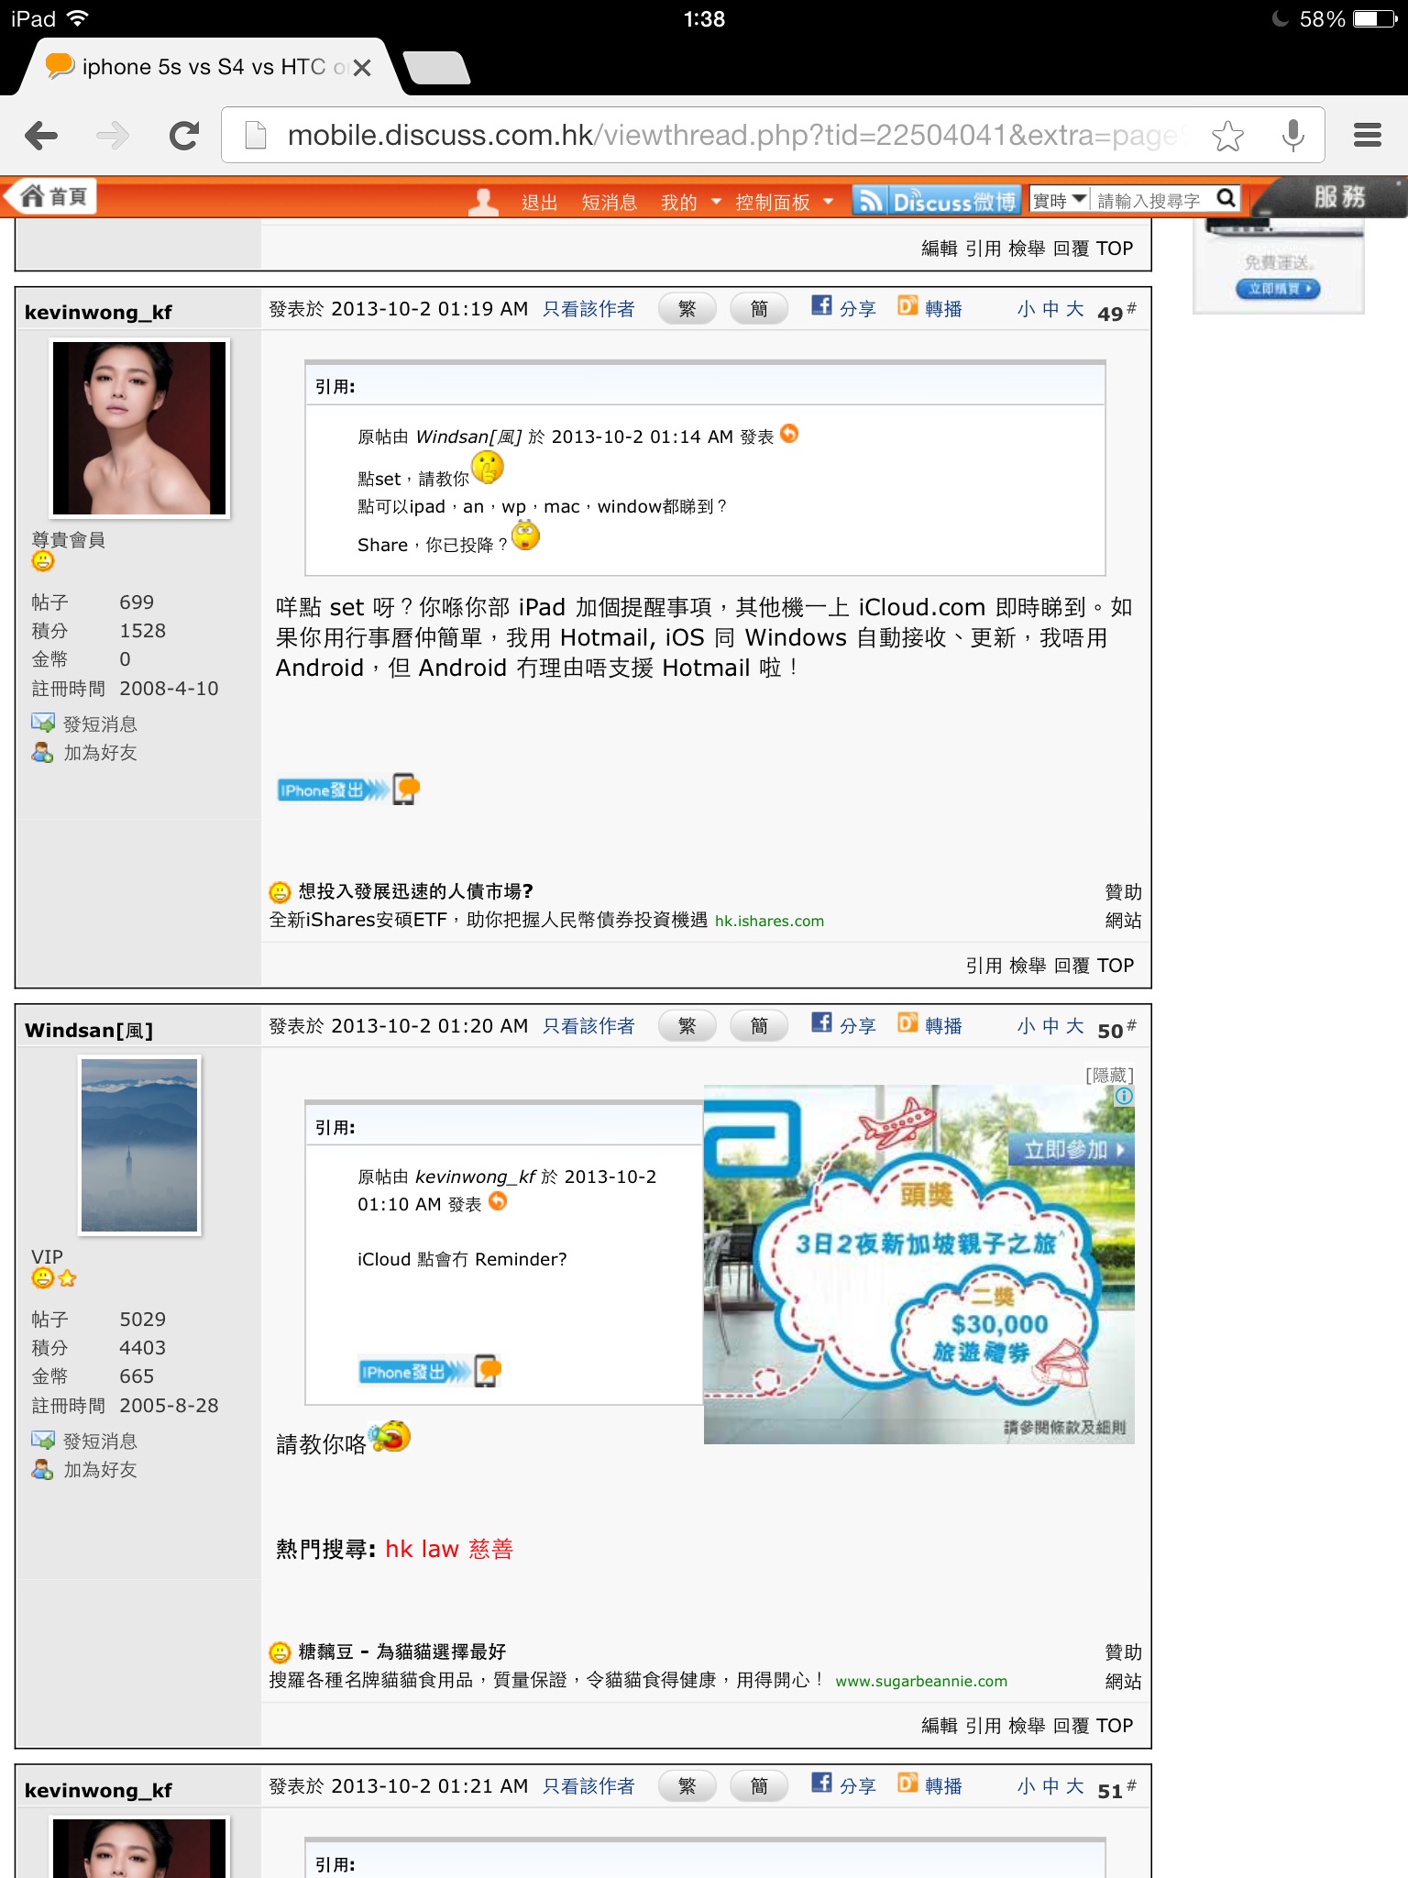The width and height of the screenshot is (1408, 1878).
Task: Click the search magnifier icon
Action: coord(1226,199)
